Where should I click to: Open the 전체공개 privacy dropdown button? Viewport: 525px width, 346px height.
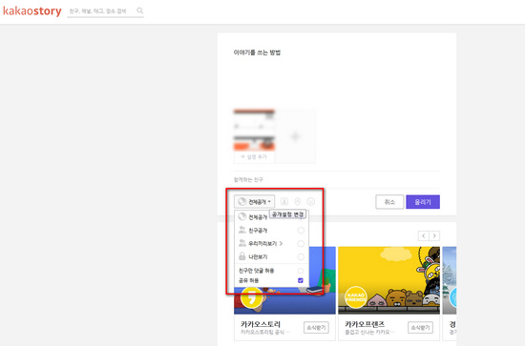click(x=255, y=201)
